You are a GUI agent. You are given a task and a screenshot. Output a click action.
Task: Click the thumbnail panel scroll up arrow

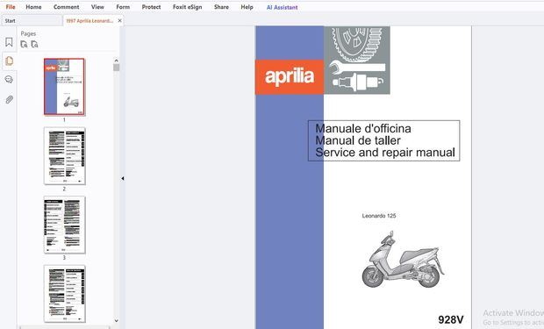[x=116, y=61]
